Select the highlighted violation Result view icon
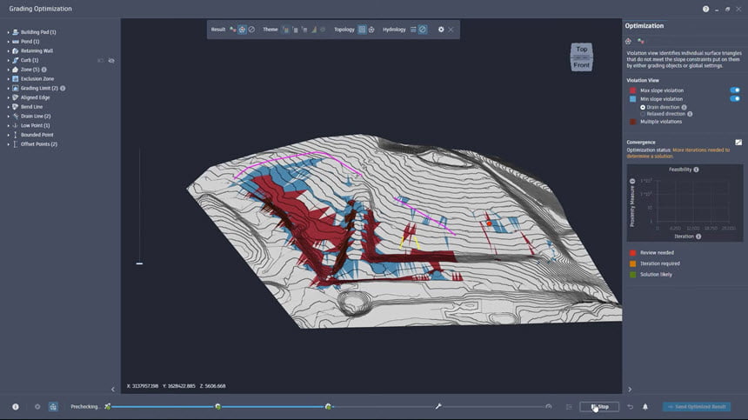Screen dimensions: 748x420 tap(242, 30)
